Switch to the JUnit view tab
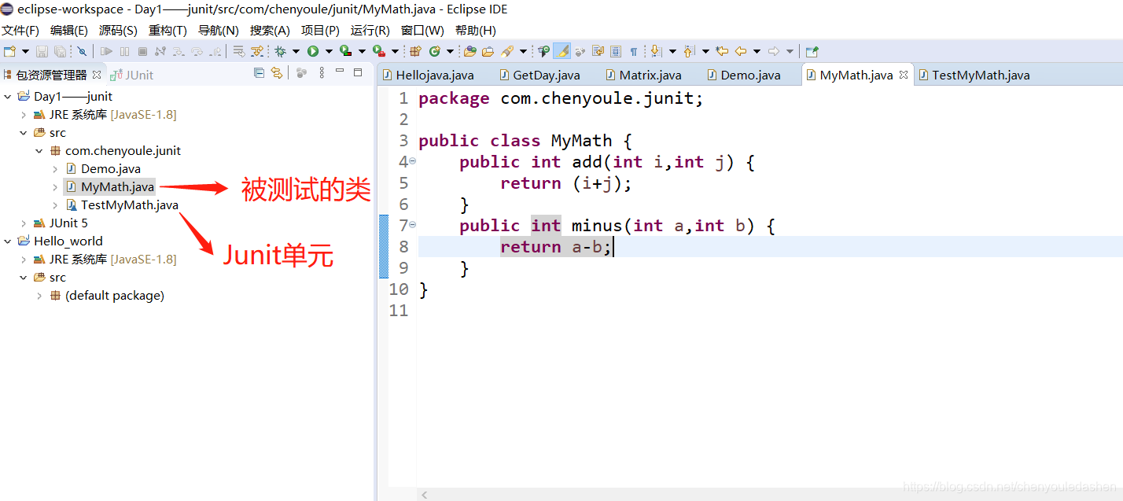This screenshot has height=501, width=1123. [132, 75]
